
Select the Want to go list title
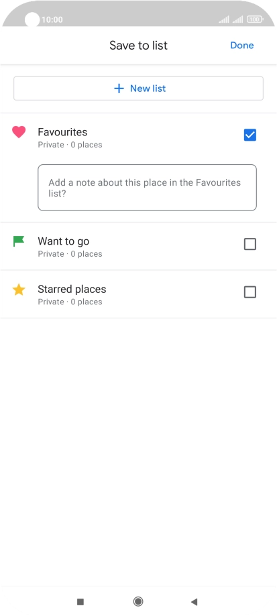[63, 241]
